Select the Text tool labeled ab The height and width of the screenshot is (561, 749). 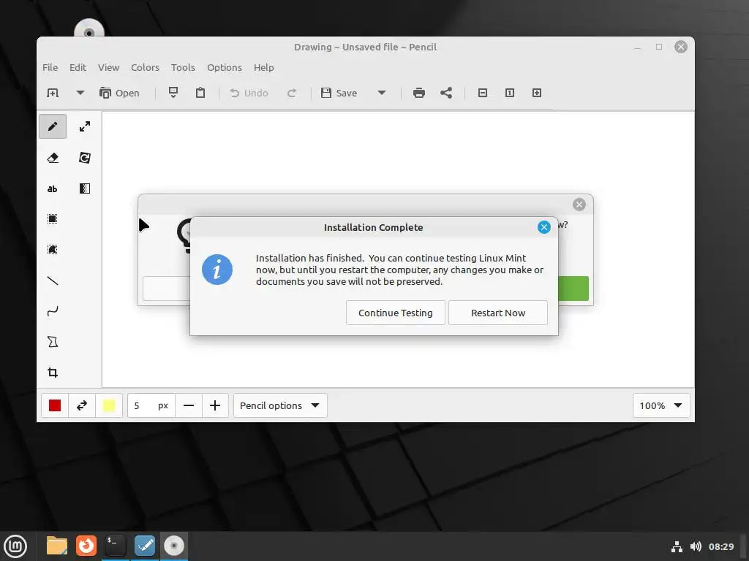[53, 188]
